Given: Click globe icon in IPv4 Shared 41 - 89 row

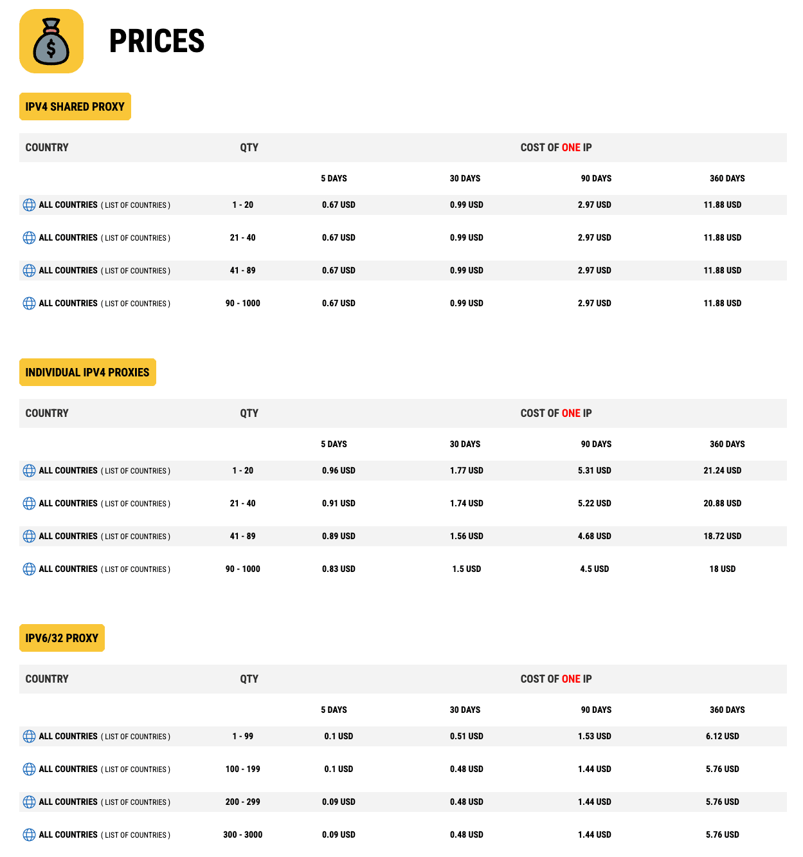Looking at the screenshot, I should tap(29, 270).
